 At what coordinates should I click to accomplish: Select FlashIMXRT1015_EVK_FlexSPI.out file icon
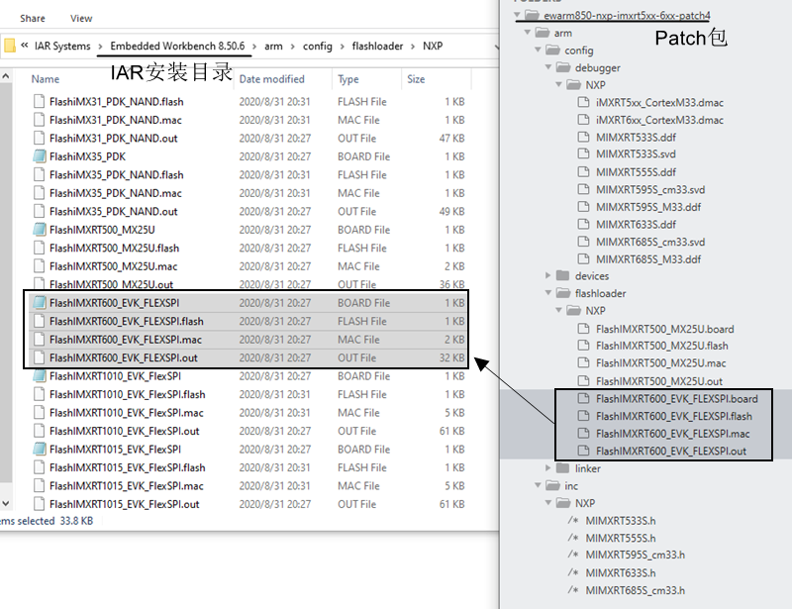point(39,504)
